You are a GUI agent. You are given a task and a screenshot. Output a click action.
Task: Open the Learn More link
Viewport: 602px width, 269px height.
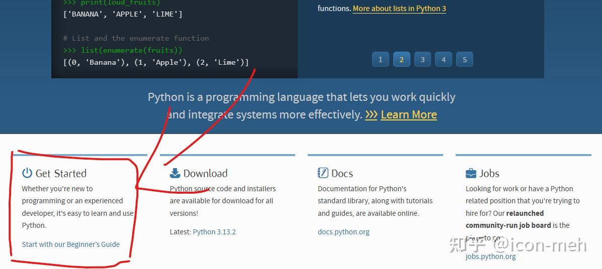[x=408, y=114]
